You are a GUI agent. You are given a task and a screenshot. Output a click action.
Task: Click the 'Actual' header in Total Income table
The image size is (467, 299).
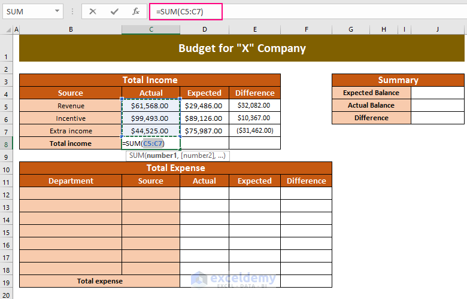coord(151,93)
